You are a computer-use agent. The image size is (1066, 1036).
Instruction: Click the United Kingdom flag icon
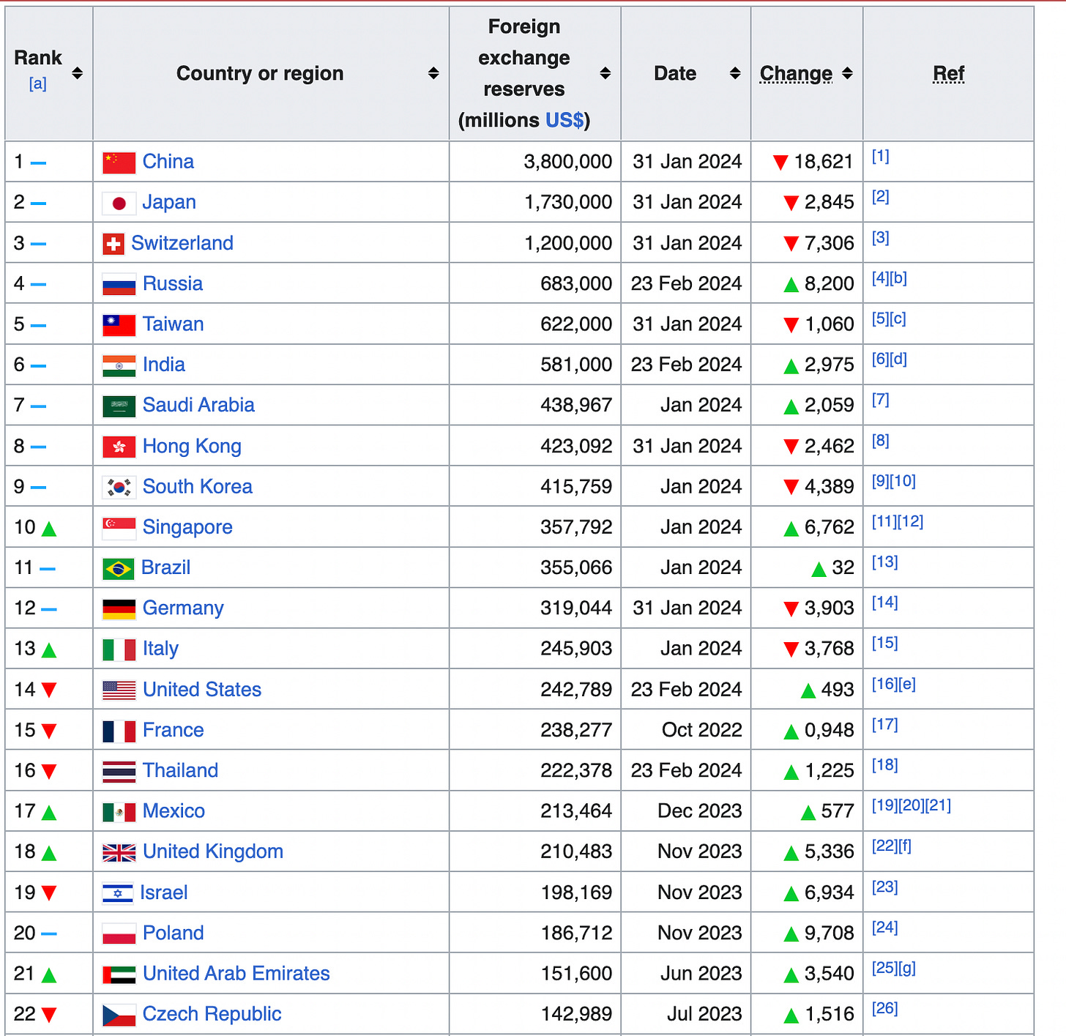click(x=119, y=852)
